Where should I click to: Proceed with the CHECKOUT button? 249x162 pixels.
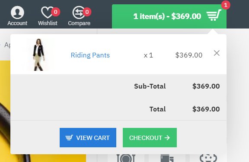point(150,137)
